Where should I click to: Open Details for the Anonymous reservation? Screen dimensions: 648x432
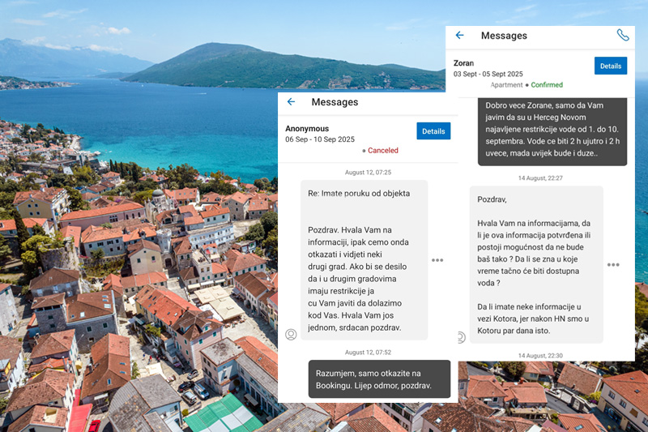tap(433, 131)
